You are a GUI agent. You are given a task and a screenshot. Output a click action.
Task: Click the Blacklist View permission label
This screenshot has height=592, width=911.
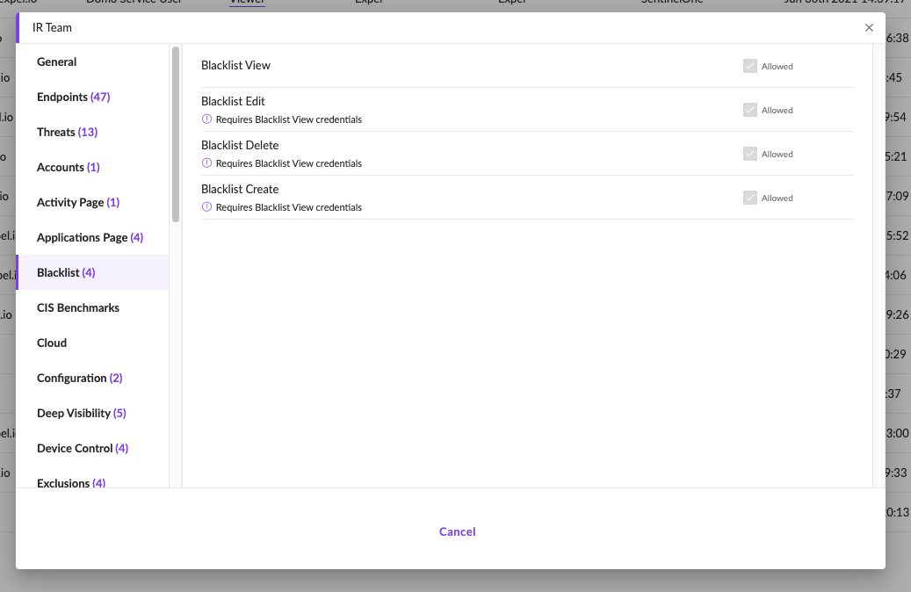coord(235,66)
